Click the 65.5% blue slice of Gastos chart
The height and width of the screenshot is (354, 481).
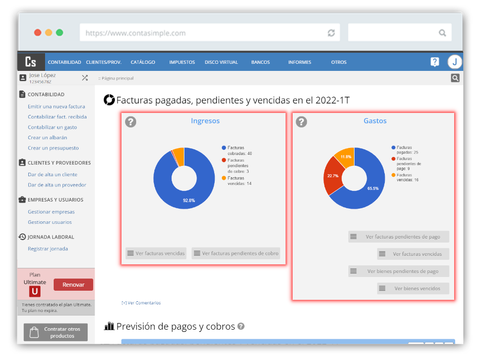coord(373,188)
